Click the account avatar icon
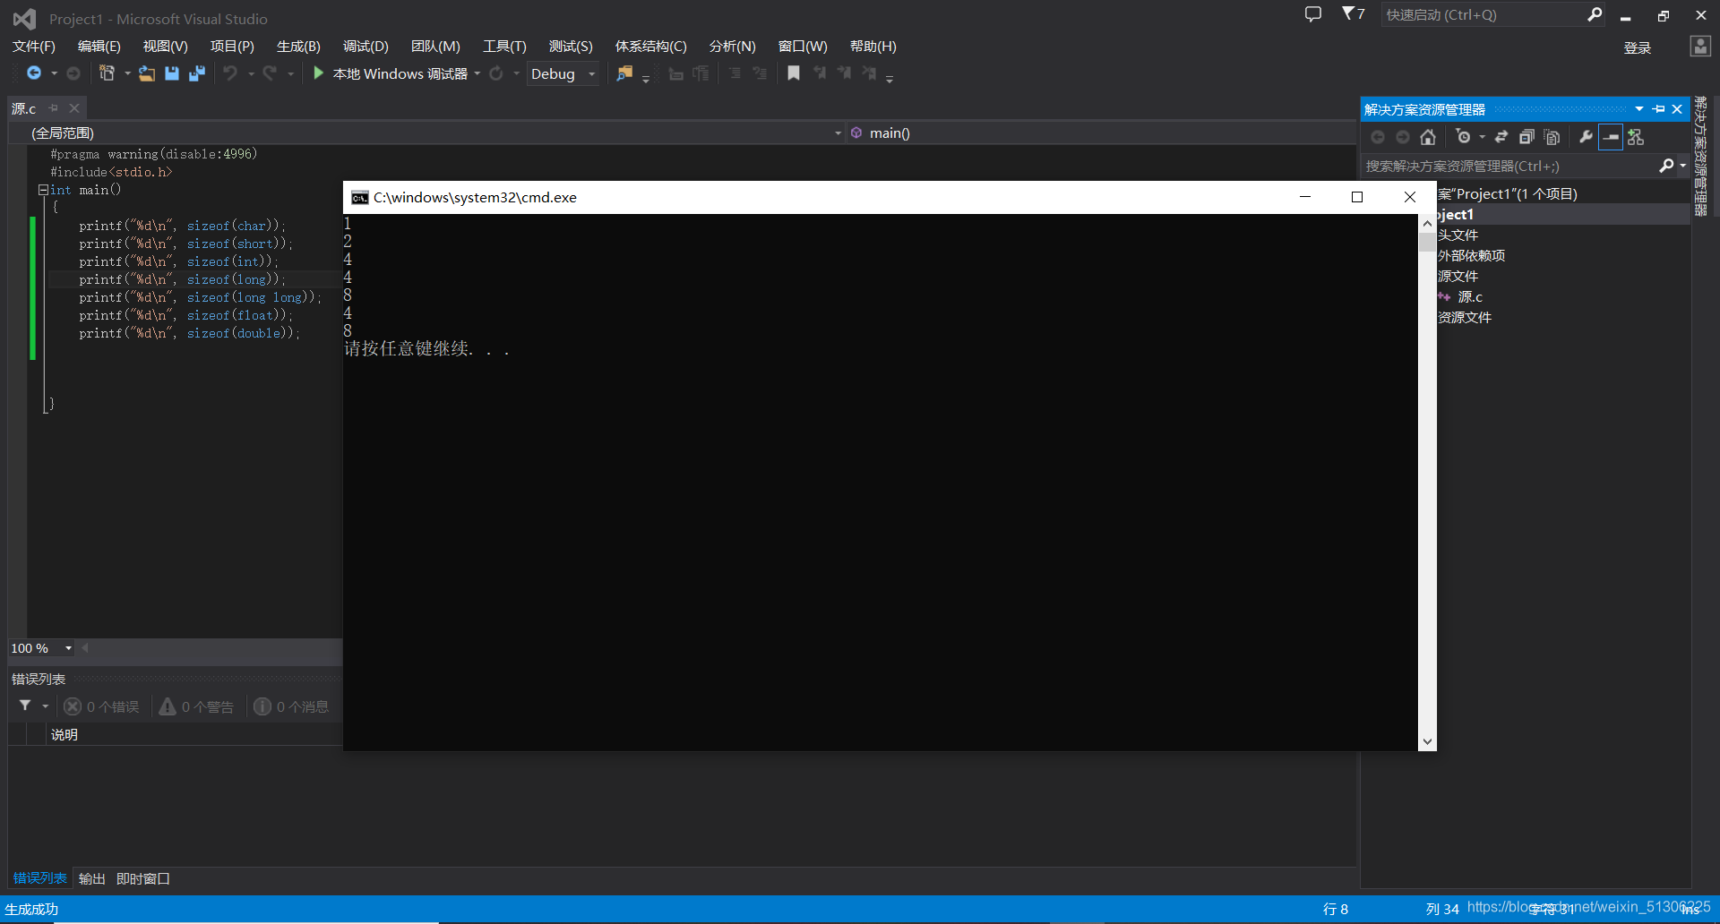Viewport: 1720px width, 924px height. click(x=1700, y=47)
